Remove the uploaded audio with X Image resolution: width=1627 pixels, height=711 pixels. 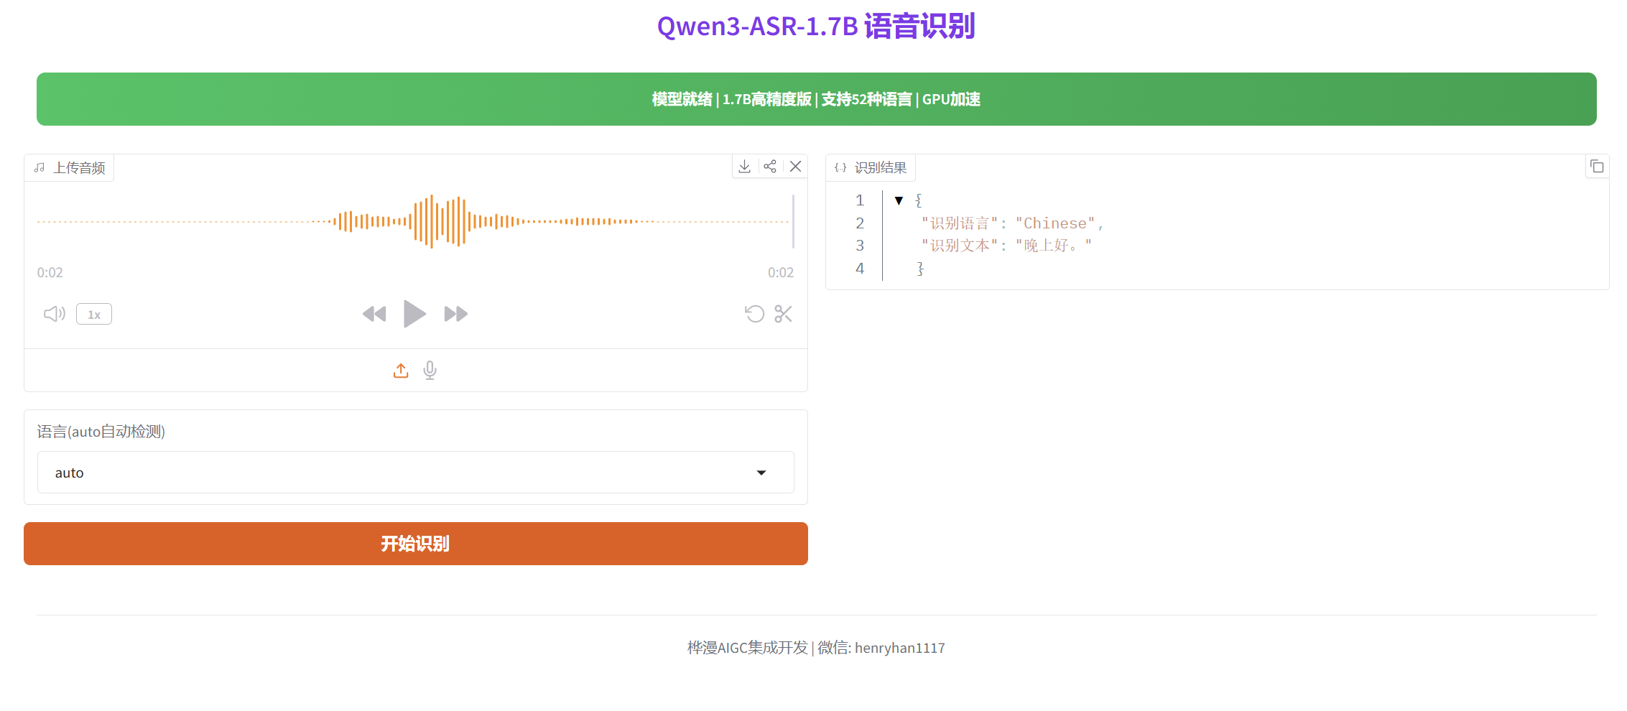(x=795, y=166)
